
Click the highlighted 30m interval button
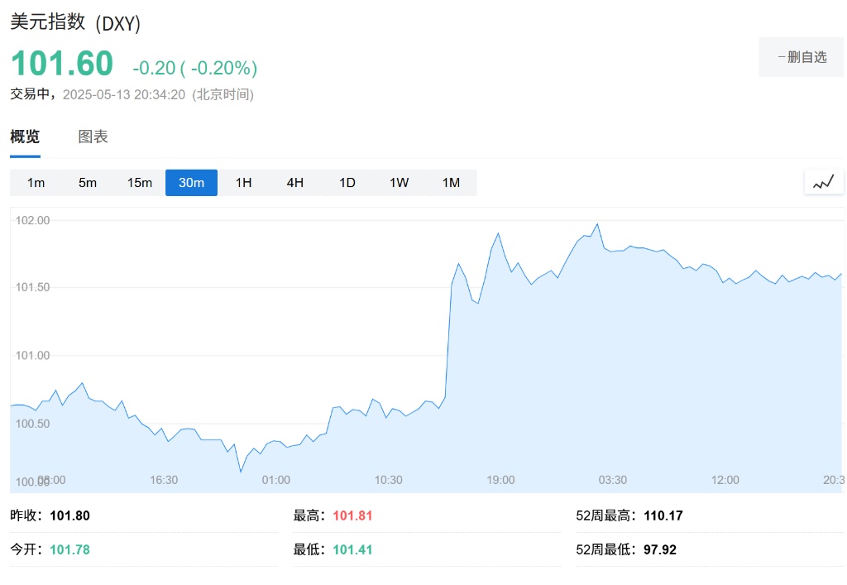pos(191,183)
